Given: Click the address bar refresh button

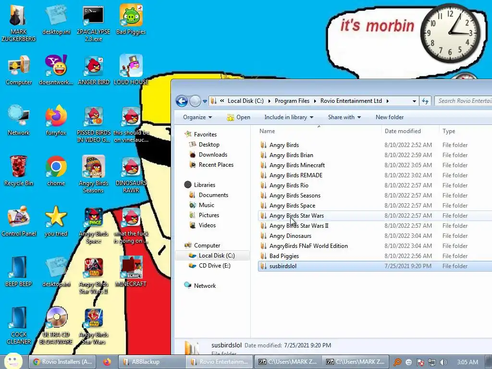Looking at the screenshot, I should 425,101.
